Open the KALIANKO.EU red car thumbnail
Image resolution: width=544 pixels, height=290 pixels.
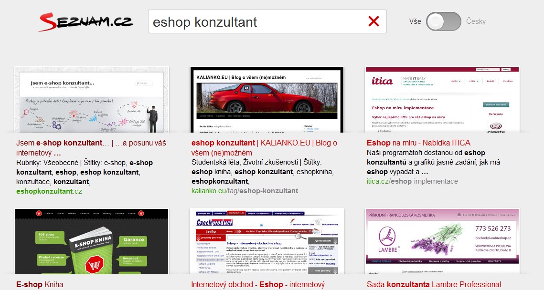coord(267,100)
